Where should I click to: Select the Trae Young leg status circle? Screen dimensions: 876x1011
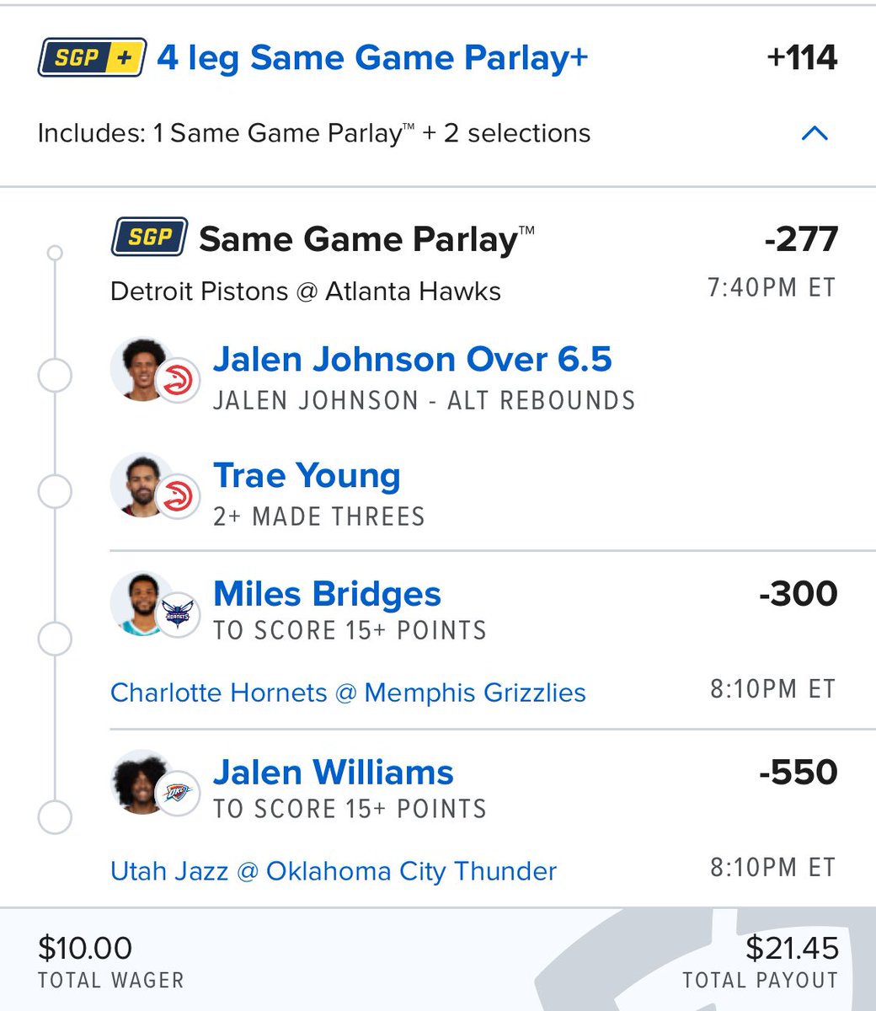(x=56, y=493)
